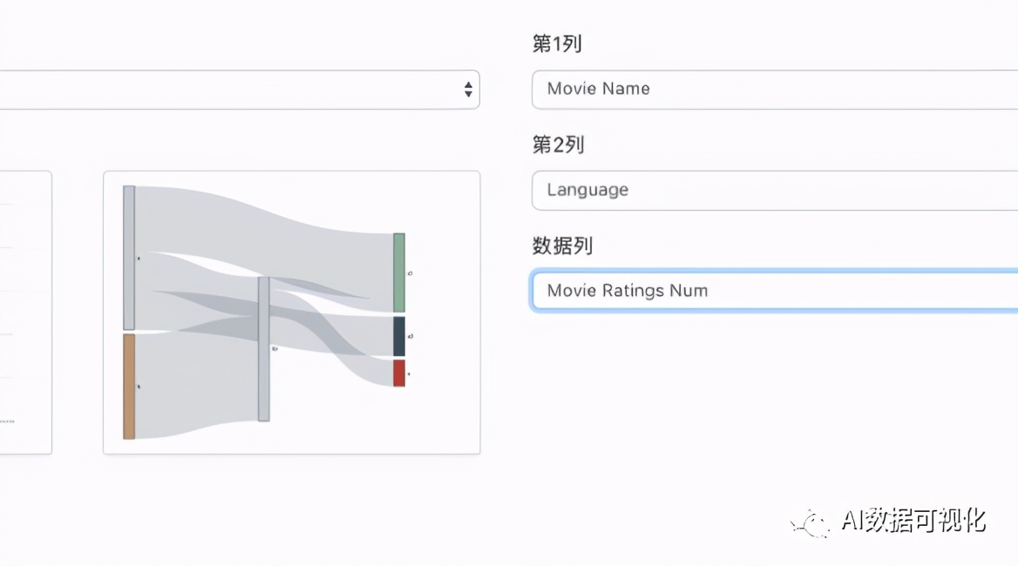Image resolution: width=1018 pixels, height=566 pixels.
Task: Click the 数据列 section label
Action: tap(561, 246)
